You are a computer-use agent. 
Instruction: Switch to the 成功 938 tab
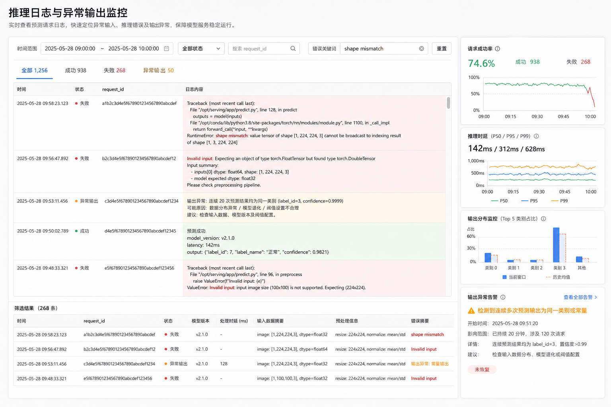point(76,70)
